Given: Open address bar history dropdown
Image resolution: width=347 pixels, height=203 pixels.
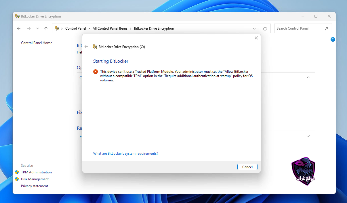Looking at the screenshot, I should pos(254,28).
